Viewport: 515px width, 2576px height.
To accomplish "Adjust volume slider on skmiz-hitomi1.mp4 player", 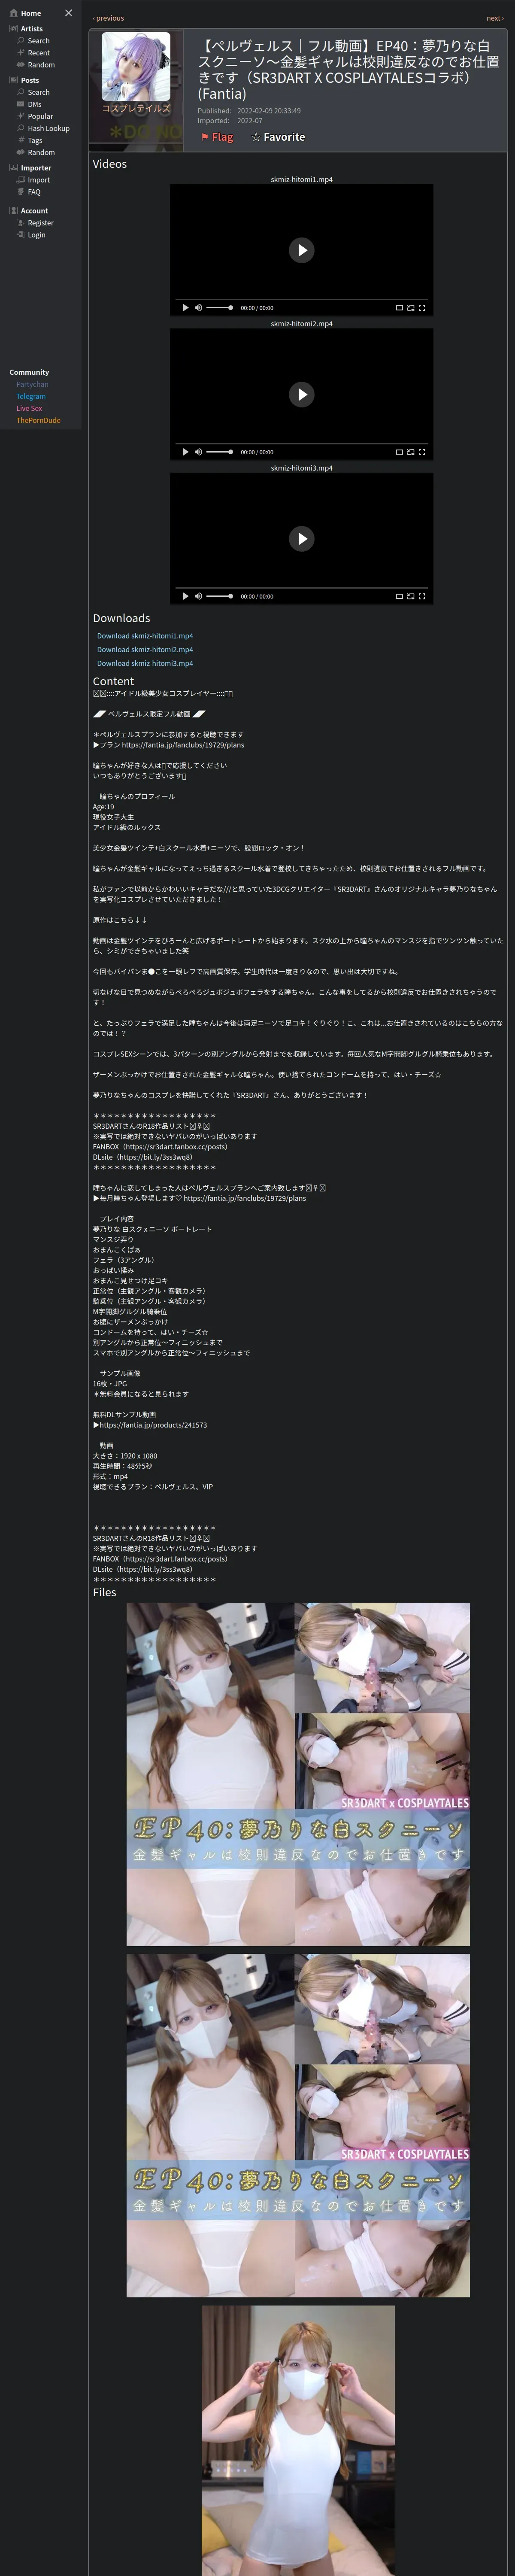I will coord(219,308).
